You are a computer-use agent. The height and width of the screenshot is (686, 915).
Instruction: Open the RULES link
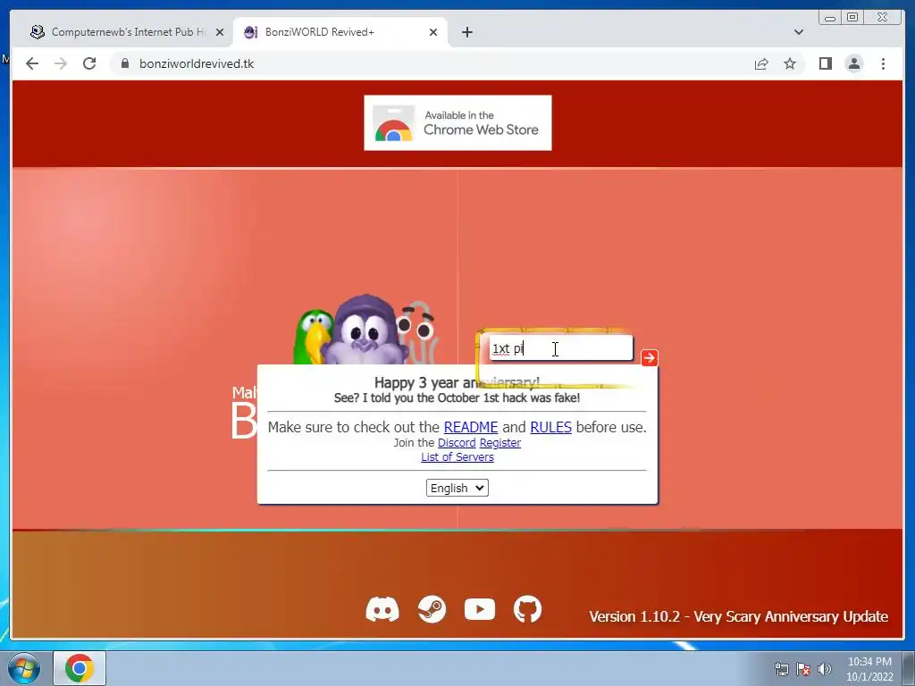[550, 427]
